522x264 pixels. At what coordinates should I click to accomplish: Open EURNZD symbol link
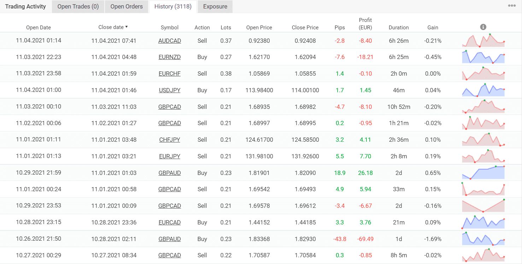(x=170, y=57)
